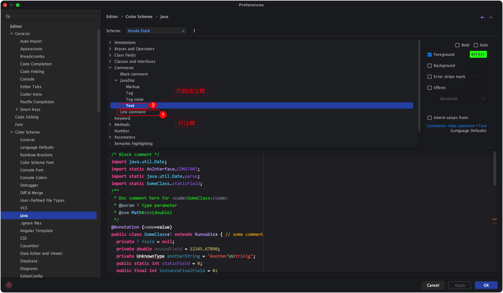This screenshot has height=293, width=503.
Task: Open Postfix Completion settings
Action: 37,102
